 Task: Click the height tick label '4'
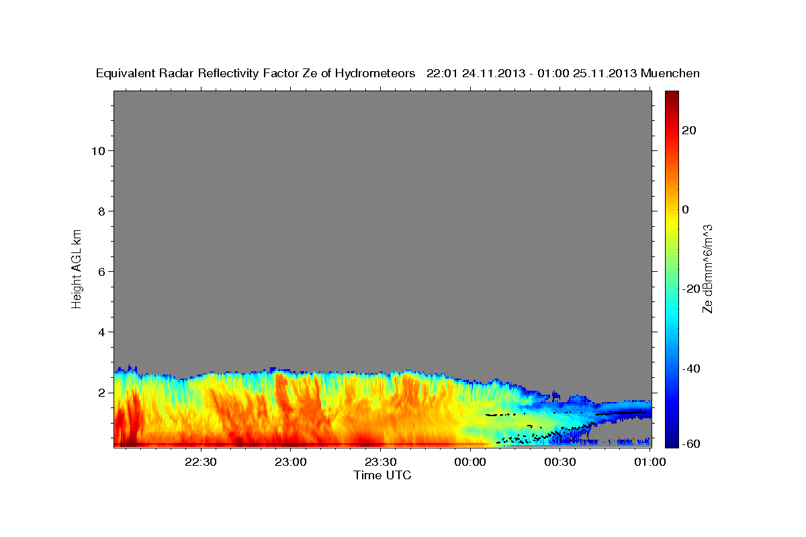pos(101,332)
